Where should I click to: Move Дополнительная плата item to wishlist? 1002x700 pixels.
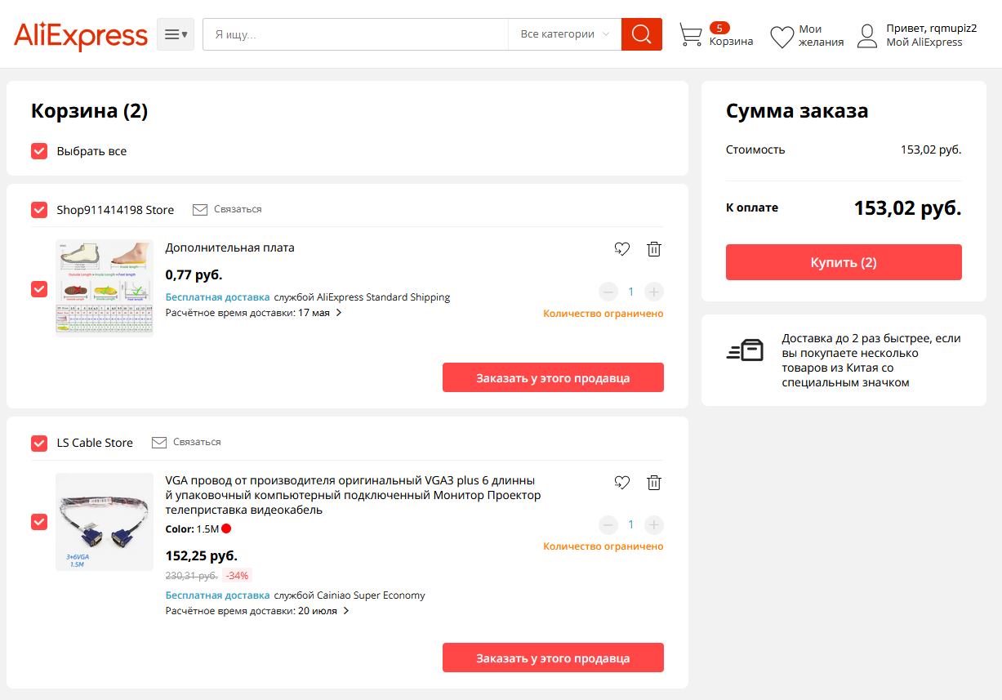[622, 249]
